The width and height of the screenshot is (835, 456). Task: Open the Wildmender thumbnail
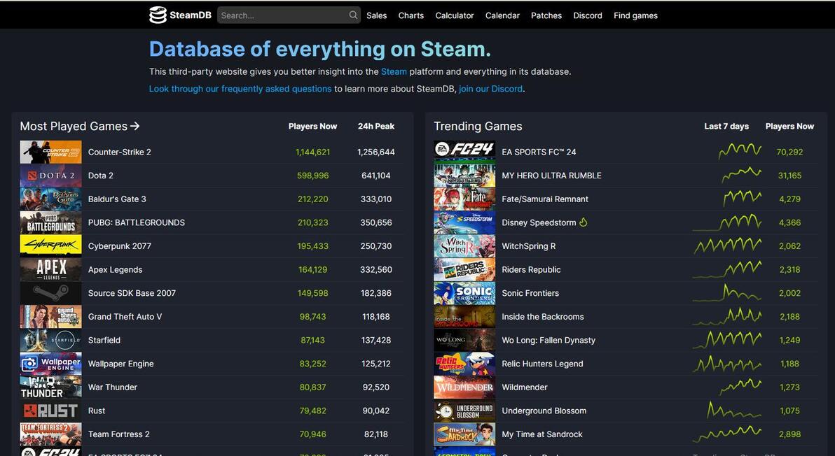464,387
